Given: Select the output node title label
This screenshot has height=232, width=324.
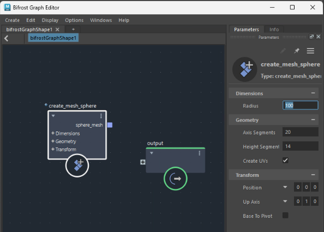Looking at the screenshot, I should tap(155, 143).
